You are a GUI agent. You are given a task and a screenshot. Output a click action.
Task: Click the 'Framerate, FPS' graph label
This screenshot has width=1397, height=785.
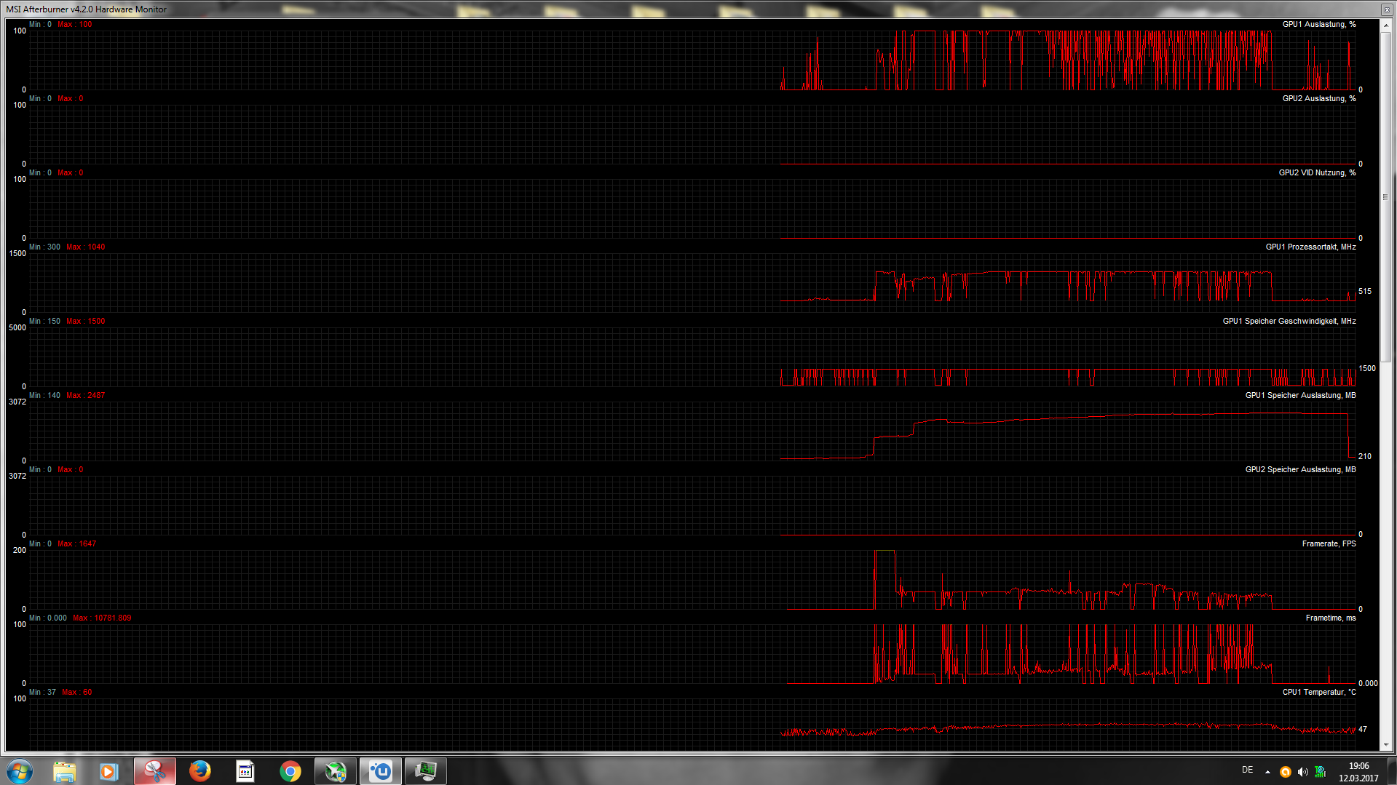tap(1329, 544)
